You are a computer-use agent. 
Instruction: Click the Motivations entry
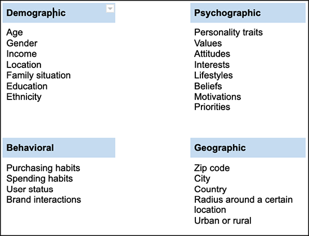tap(218, 97)
